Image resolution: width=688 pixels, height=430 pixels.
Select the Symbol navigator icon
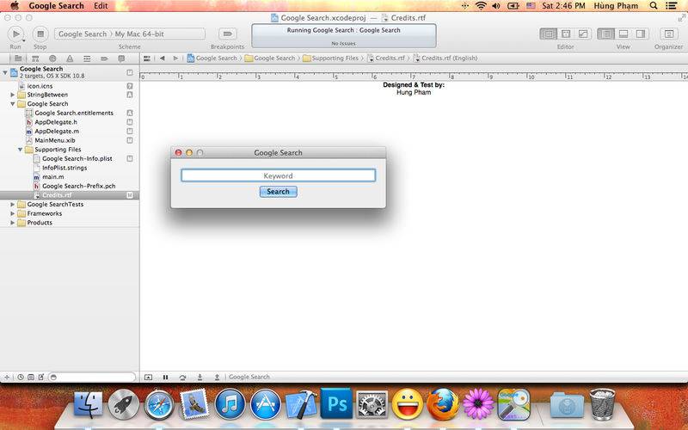click(35, 58)
